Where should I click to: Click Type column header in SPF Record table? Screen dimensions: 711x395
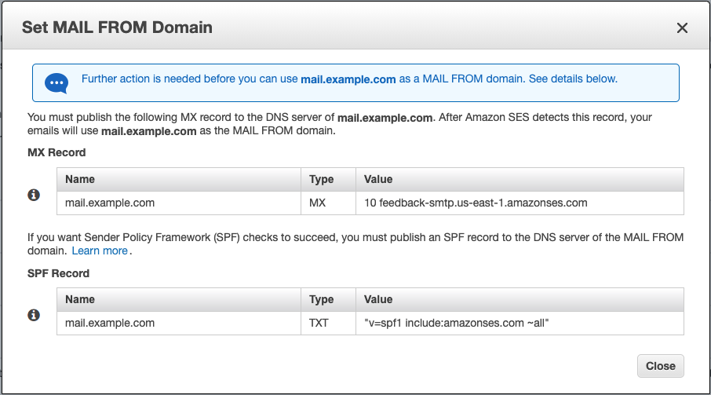click(322, 299)
